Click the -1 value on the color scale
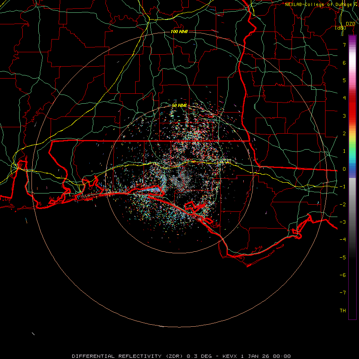Image resolution: width=359 pixels, height=359 pixels. pos(343,187)
